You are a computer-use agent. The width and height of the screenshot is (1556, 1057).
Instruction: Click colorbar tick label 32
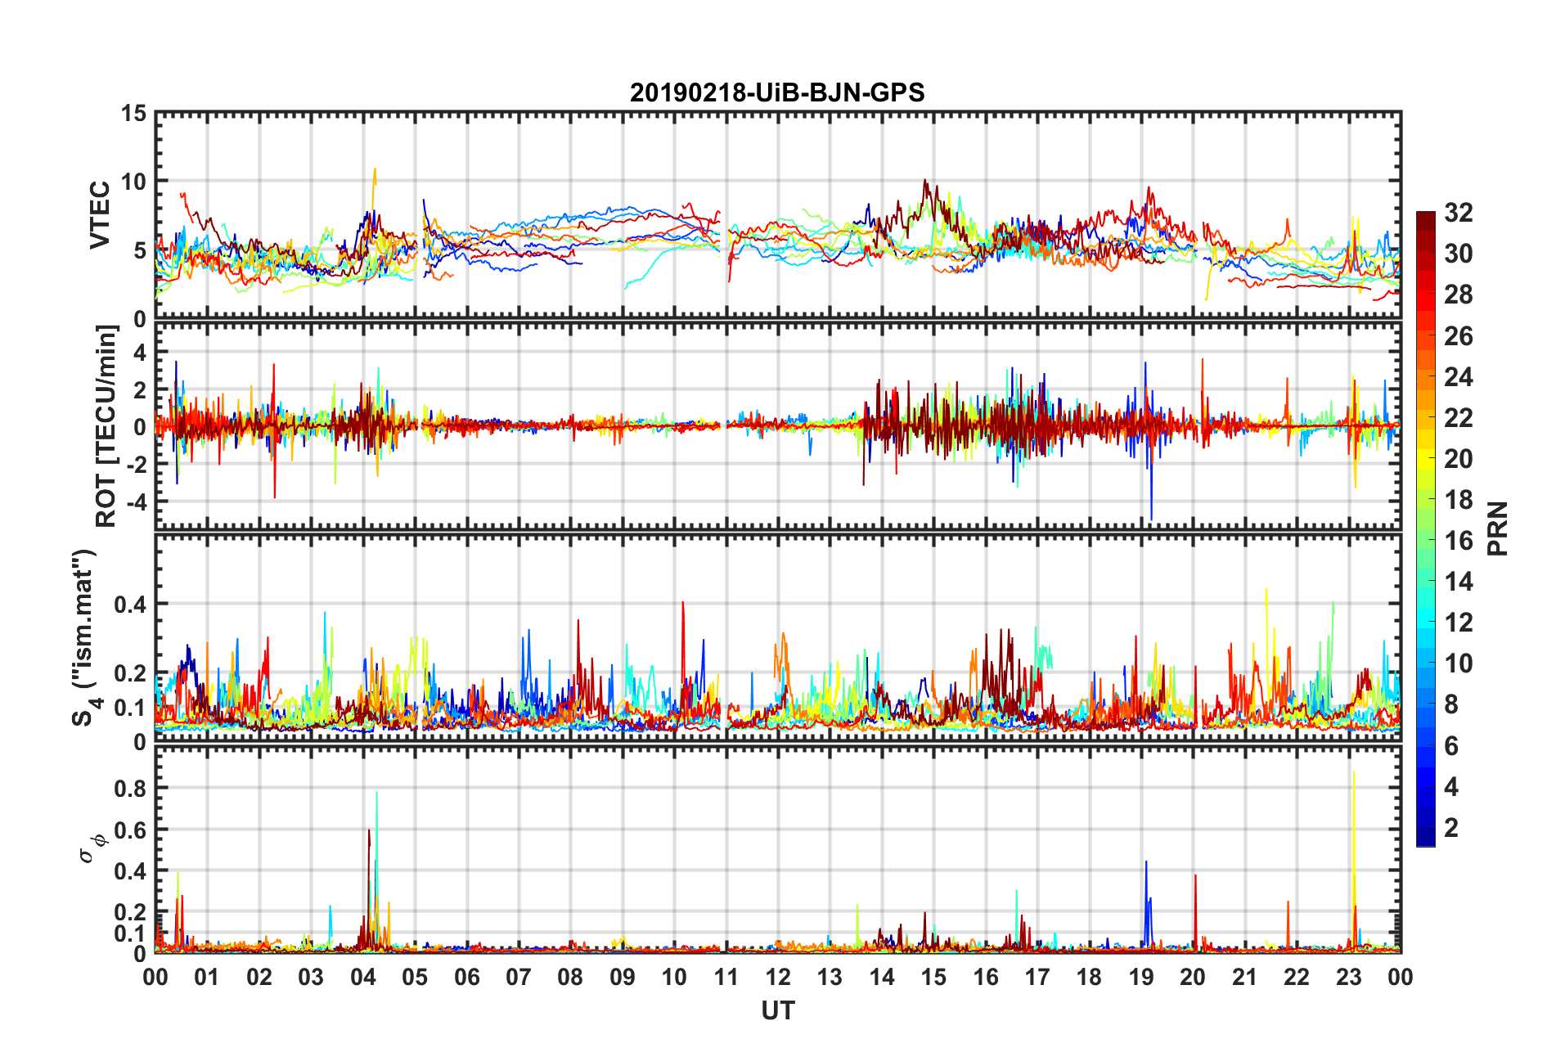pyautogui.click(x=1458, y=213)
